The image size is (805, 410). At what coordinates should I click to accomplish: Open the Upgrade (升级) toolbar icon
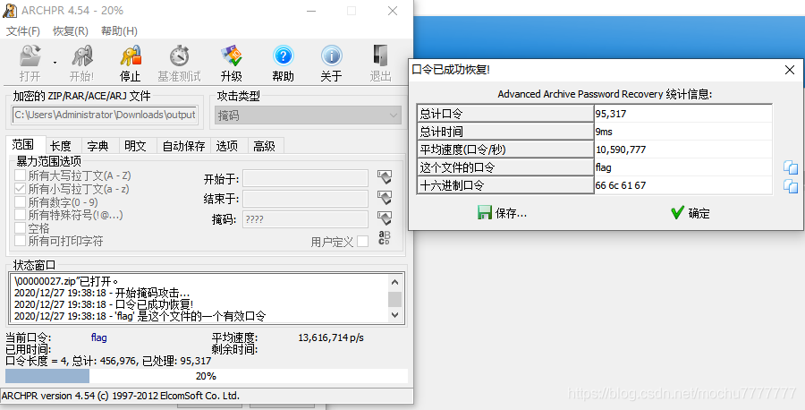231,56
